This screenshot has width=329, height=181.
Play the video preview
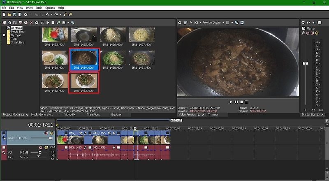(231, 102)
